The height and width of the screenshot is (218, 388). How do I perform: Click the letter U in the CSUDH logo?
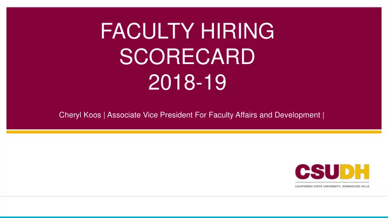coord(332,172)
